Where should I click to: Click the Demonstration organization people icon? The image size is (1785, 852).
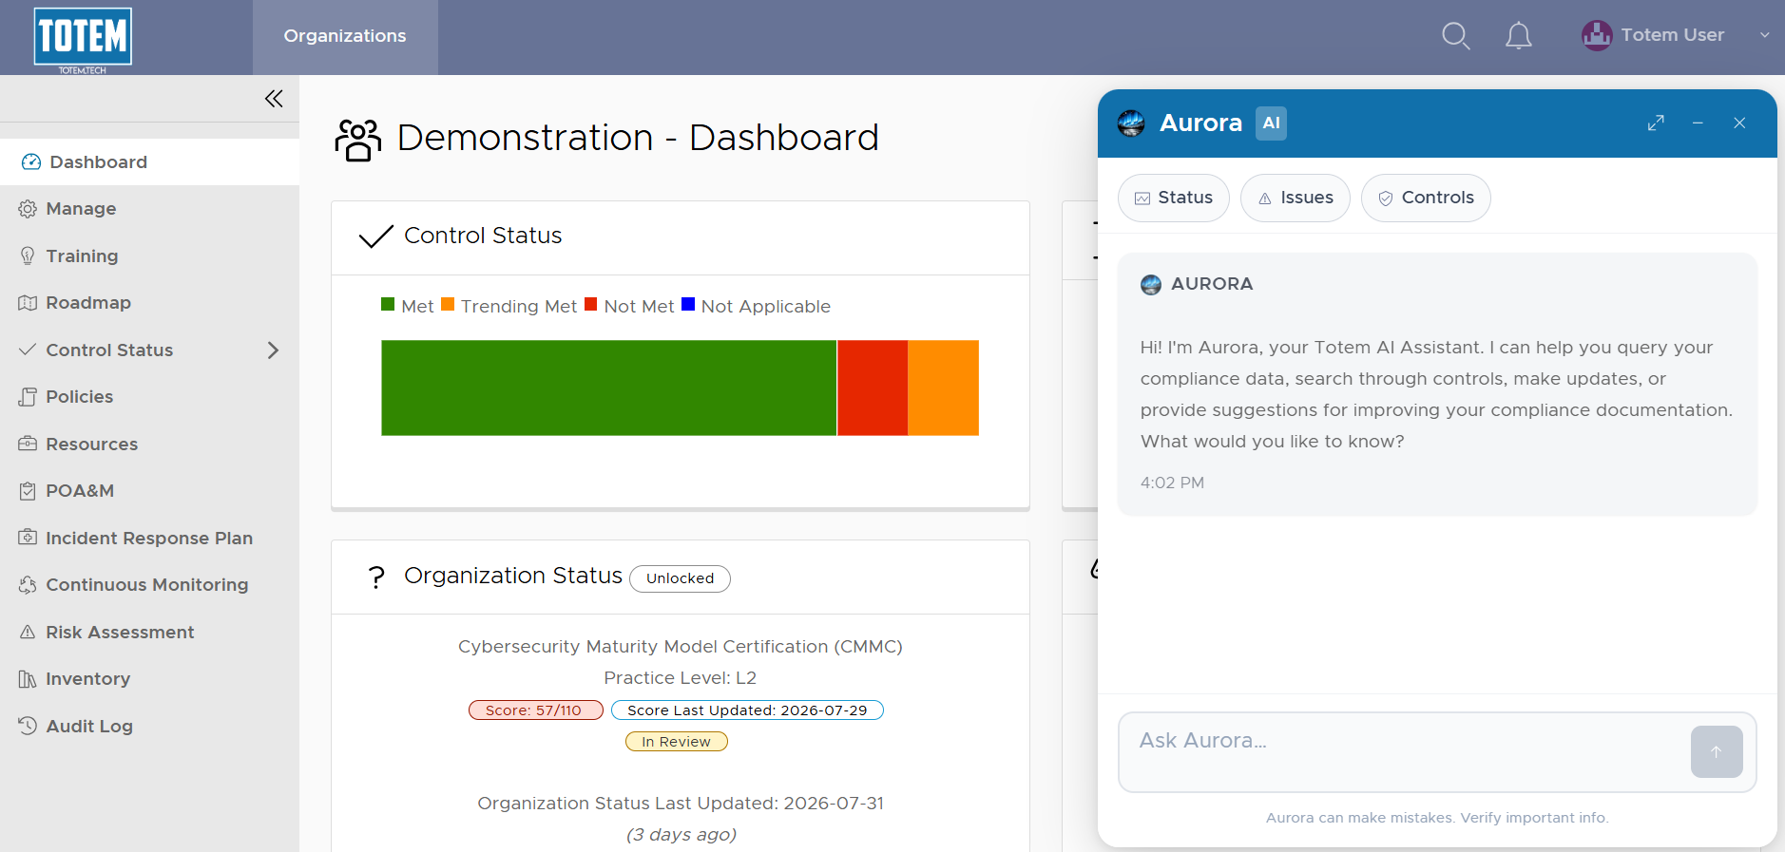point(357,140)
